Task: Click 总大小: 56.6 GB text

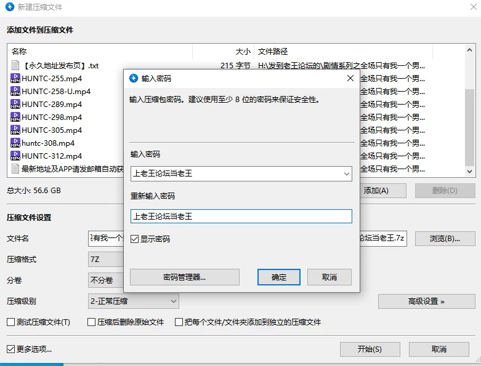Action: [x=34, y=191]
